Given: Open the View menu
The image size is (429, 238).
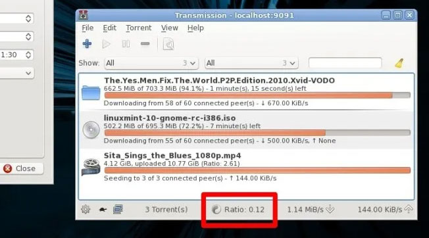Looking at the screenshot, I should [169, 28].
